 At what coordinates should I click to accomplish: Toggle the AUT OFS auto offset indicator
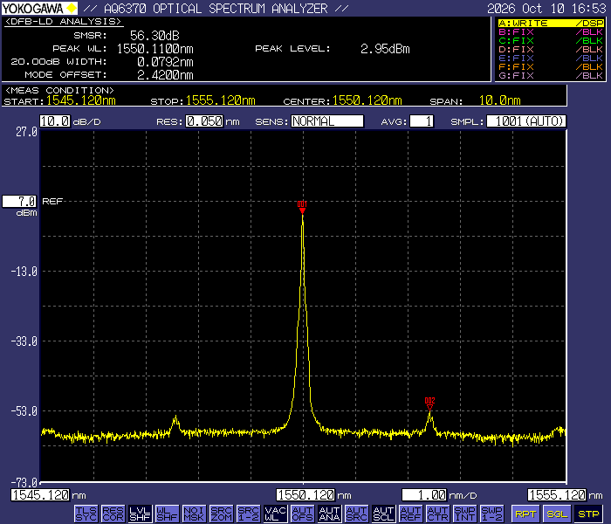tap(302, 514)
